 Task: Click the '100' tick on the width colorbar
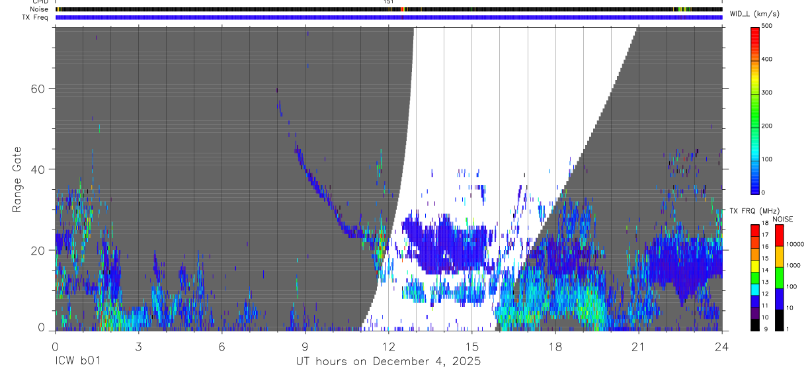[767, 159]
